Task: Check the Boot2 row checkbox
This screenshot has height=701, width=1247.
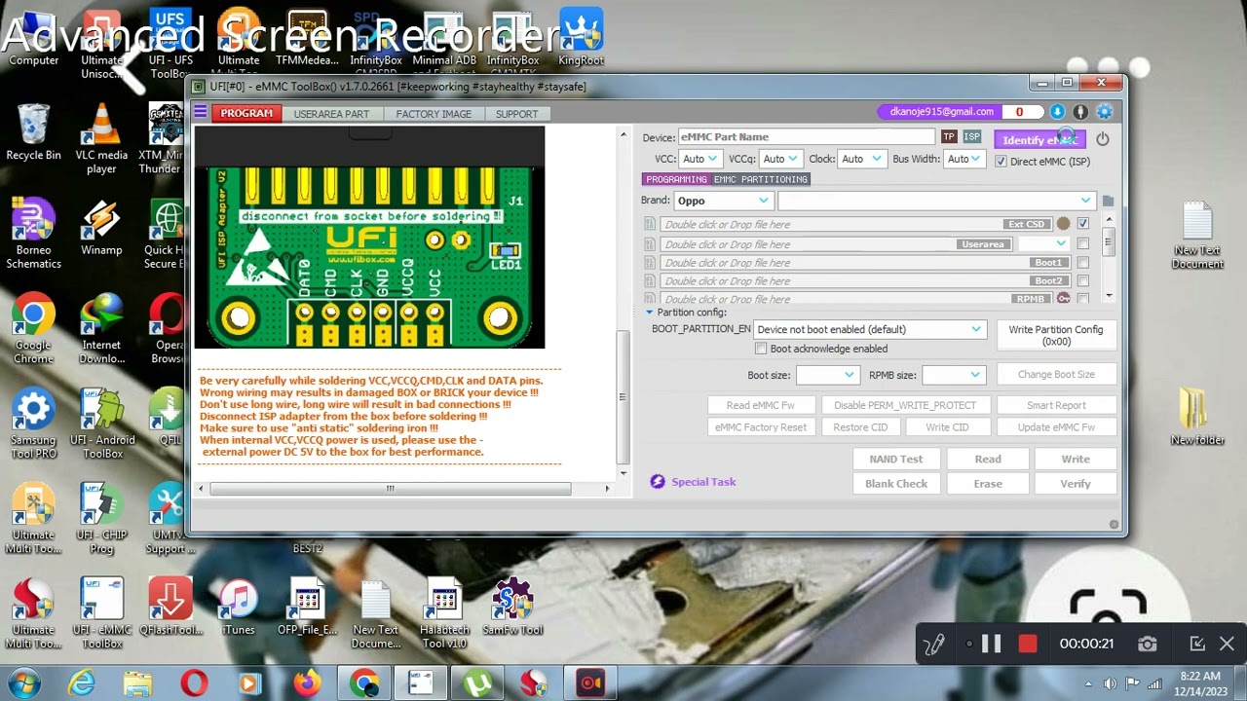Action: (x=1082, y=281)
